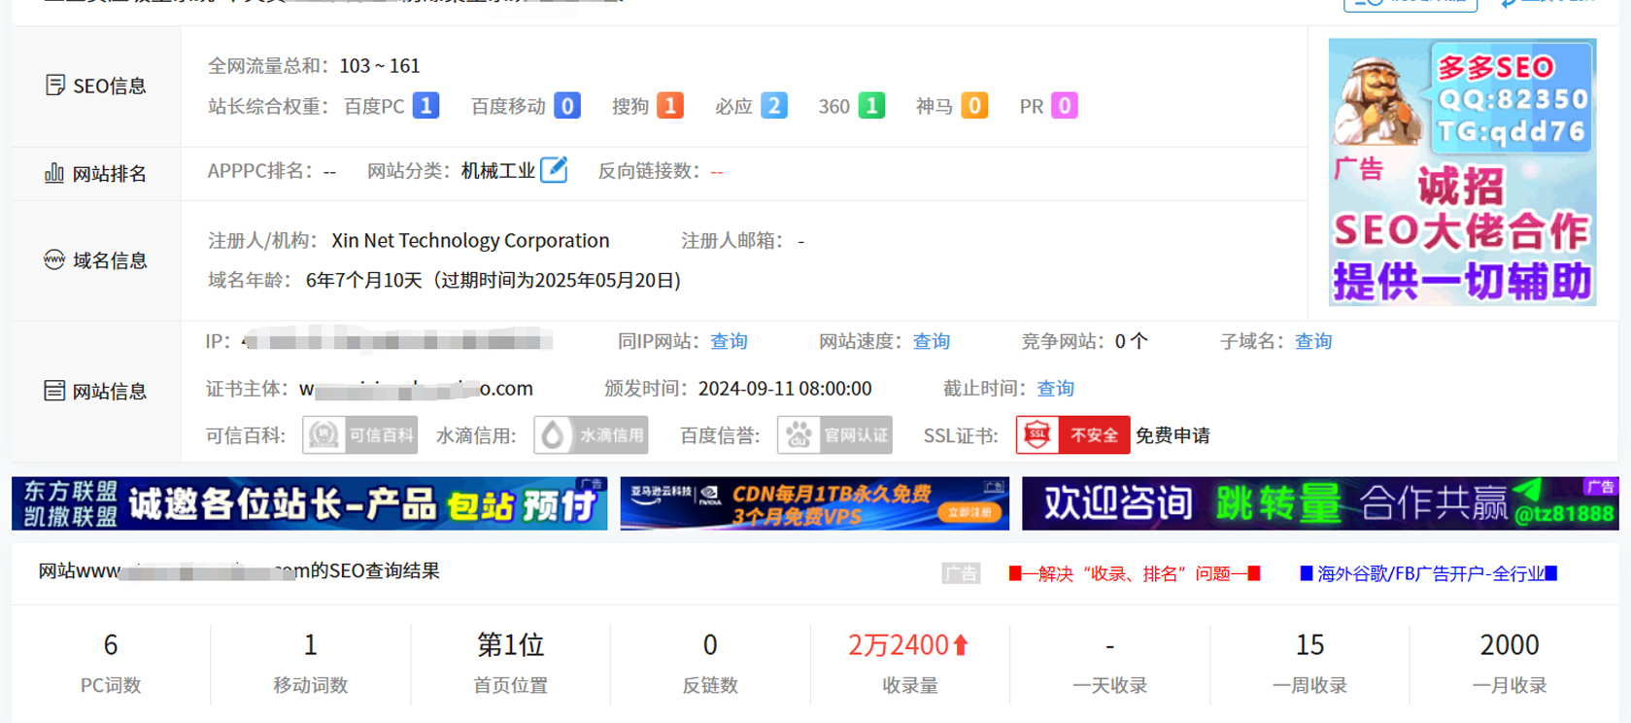Click the 移动词数 value 1

tap(311, 644)
